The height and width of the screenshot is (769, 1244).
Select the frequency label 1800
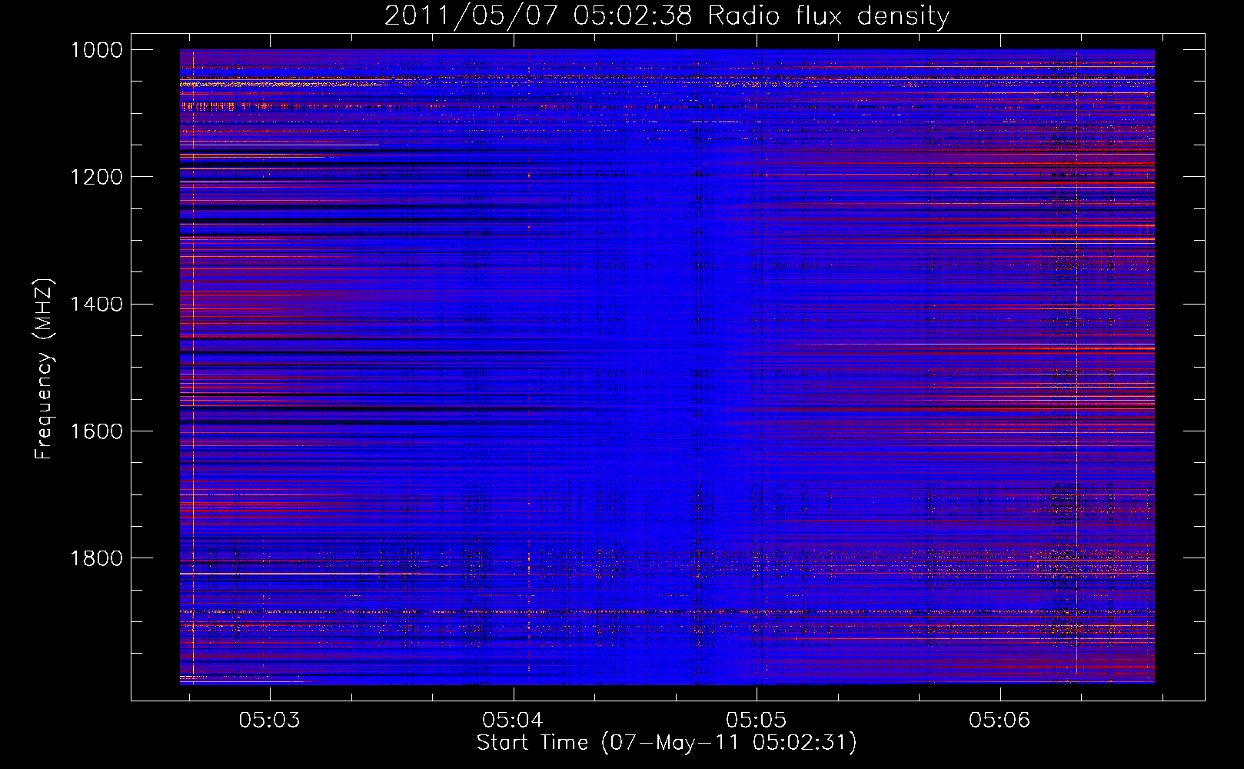pyautogui.click(x=96, y=558)
